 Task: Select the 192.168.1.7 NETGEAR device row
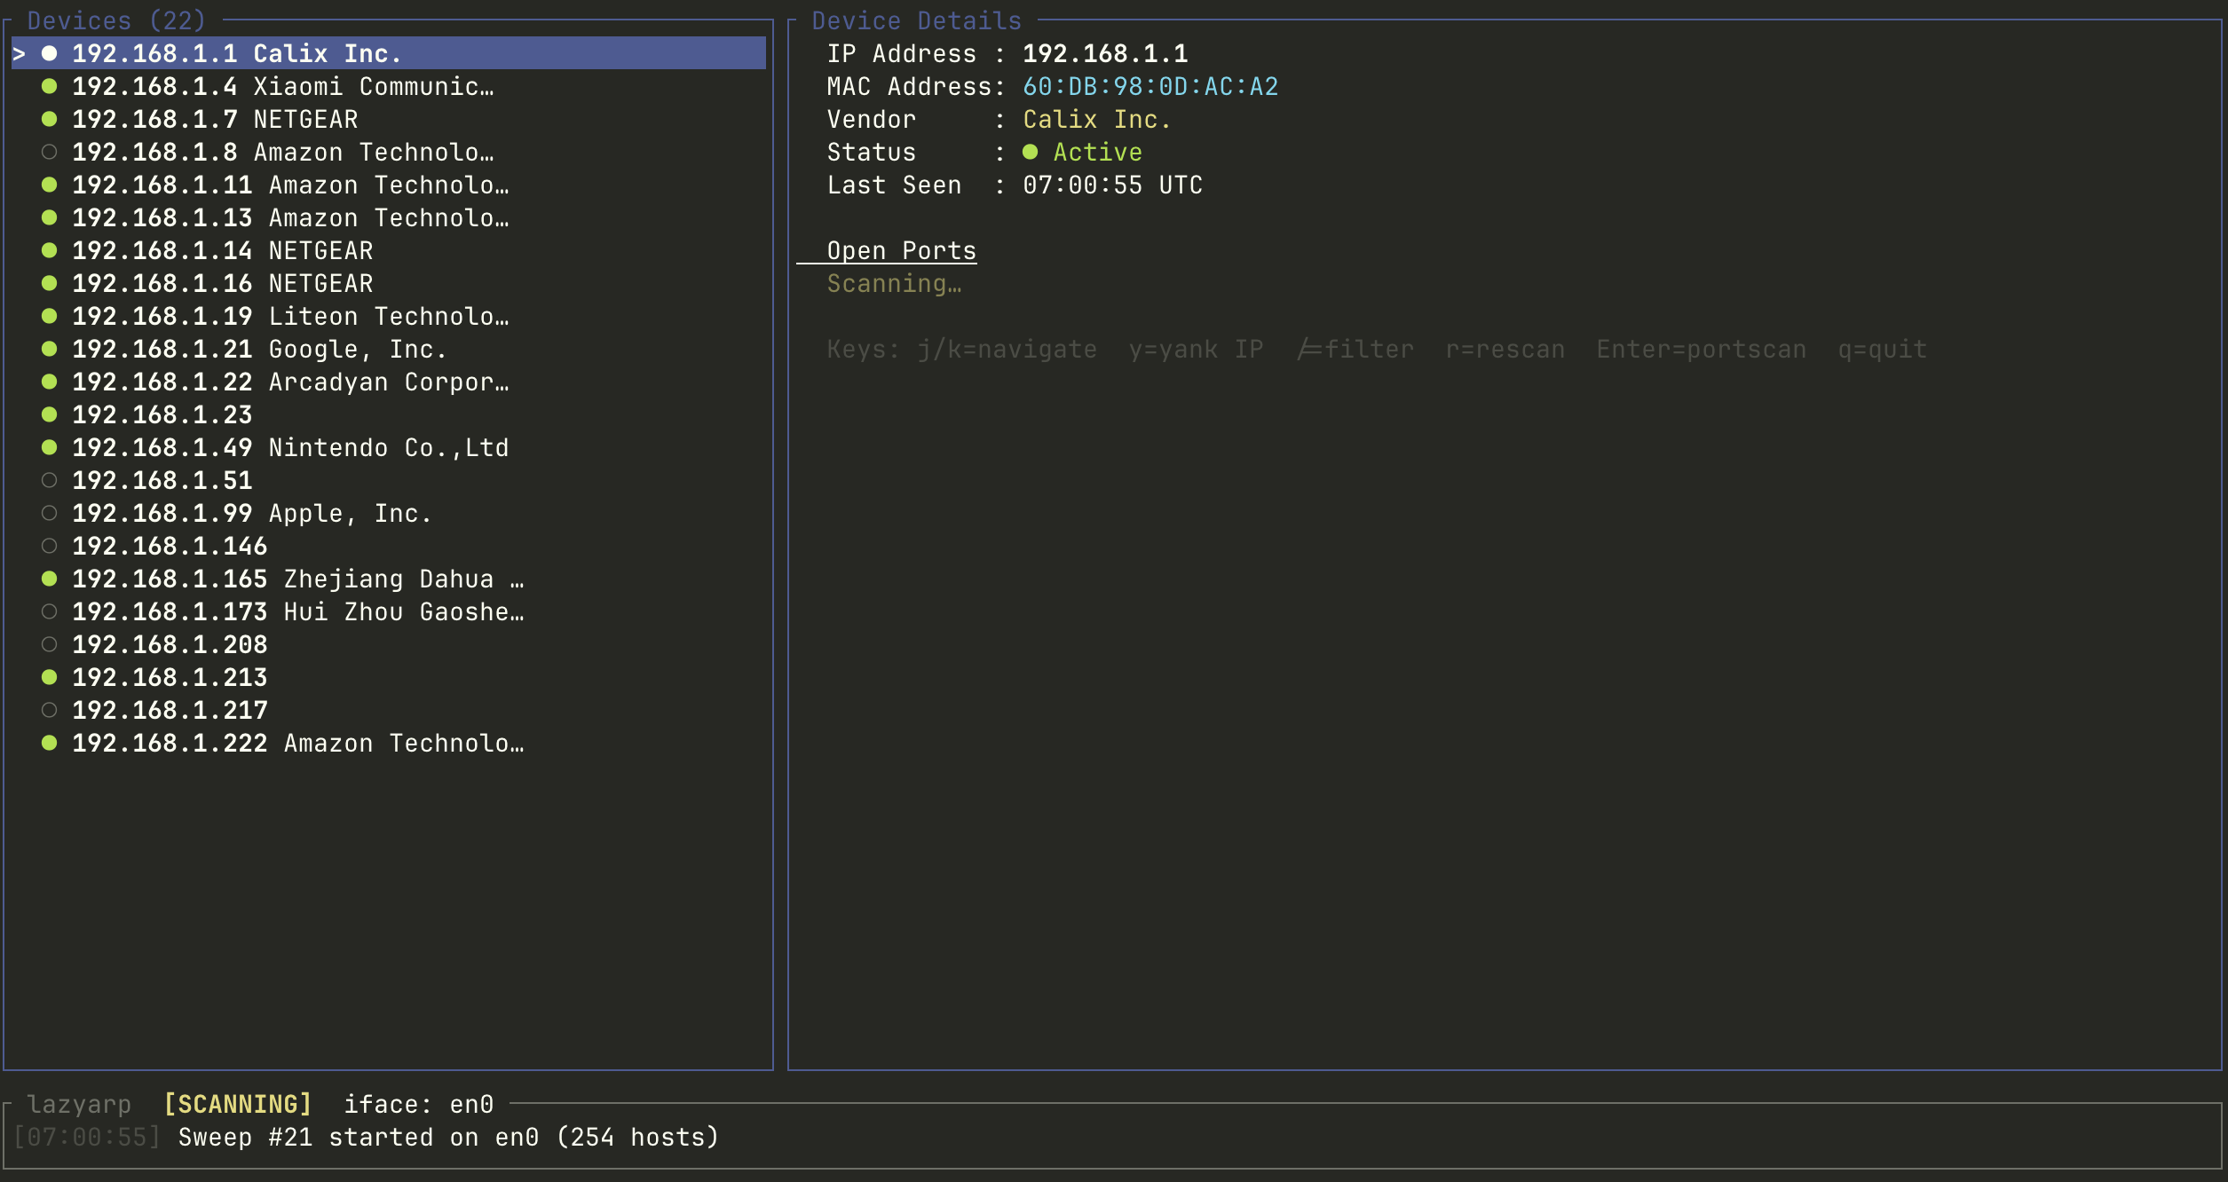tap(215, 119)
